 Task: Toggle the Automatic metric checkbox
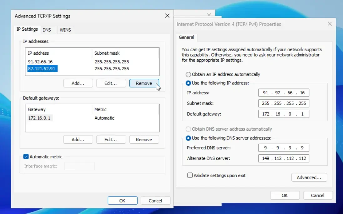pos(26,157)
